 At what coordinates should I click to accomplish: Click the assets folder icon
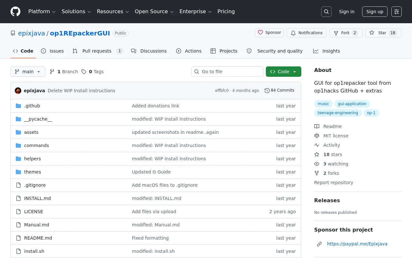coord(18,132)
